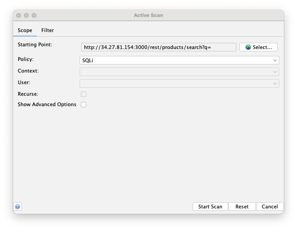This screenshot has height=230, width=297.
Task: Click the Start Scan button
Action: [x=210, y=206]
